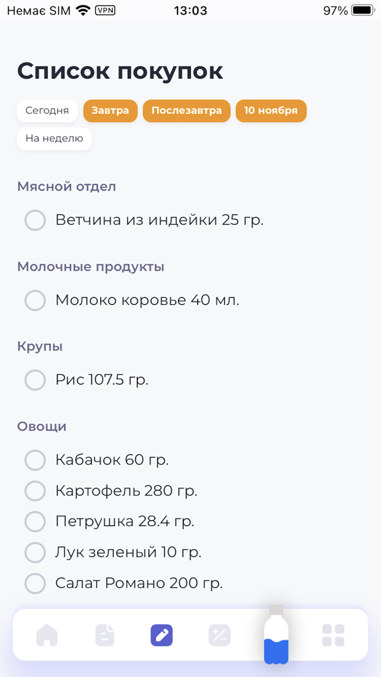The width and height of the screenshot is (381, 677).
Task: Mark Молоко коровье as bought
Action: click(35, 300)
